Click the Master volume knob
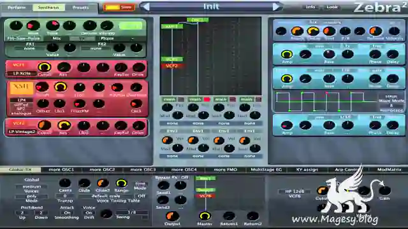 (x=205, y=216)
